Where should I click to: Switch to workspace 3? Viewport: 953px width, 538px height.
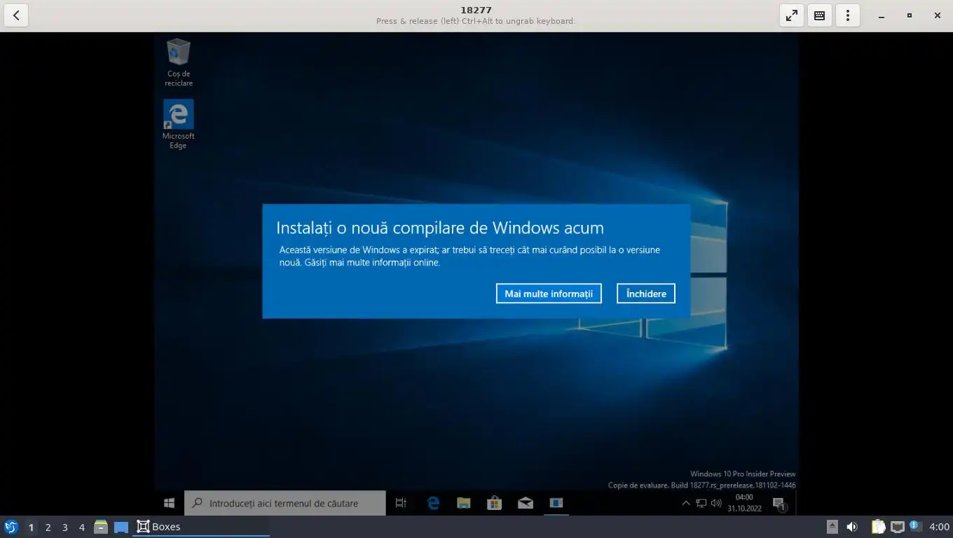[64, 527]
